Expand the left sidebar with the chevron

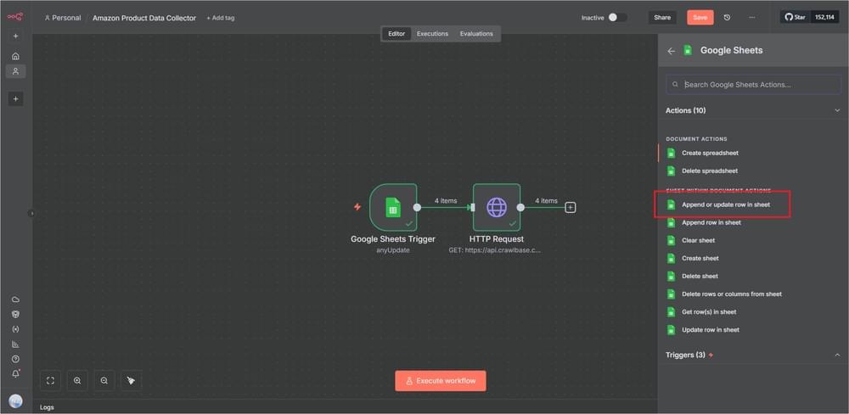click(x=32, y=213)
